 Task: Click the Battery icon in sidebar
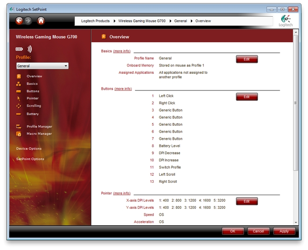point(18,114)
